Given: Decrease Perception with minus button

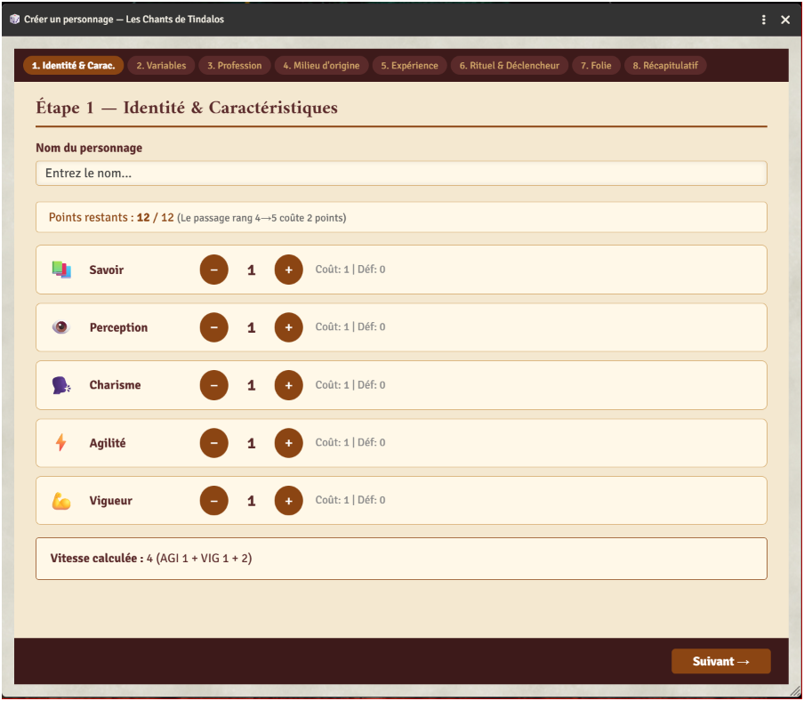Looking at the screenshot, I should tap(213, 327).
